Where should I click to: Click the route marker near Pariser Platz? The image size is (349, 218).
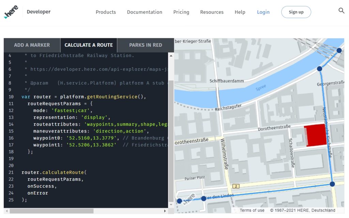tap(179, 201)
